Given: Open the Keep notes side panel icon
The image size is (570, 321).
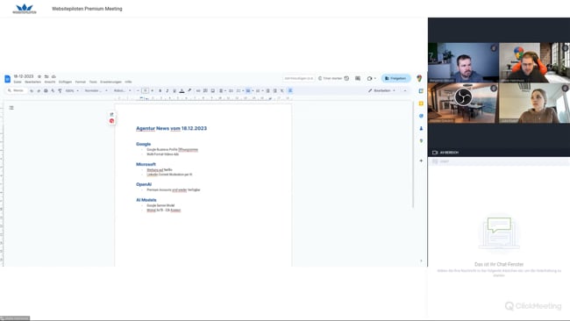Looking at the screenshot, I should click(421, 103).
